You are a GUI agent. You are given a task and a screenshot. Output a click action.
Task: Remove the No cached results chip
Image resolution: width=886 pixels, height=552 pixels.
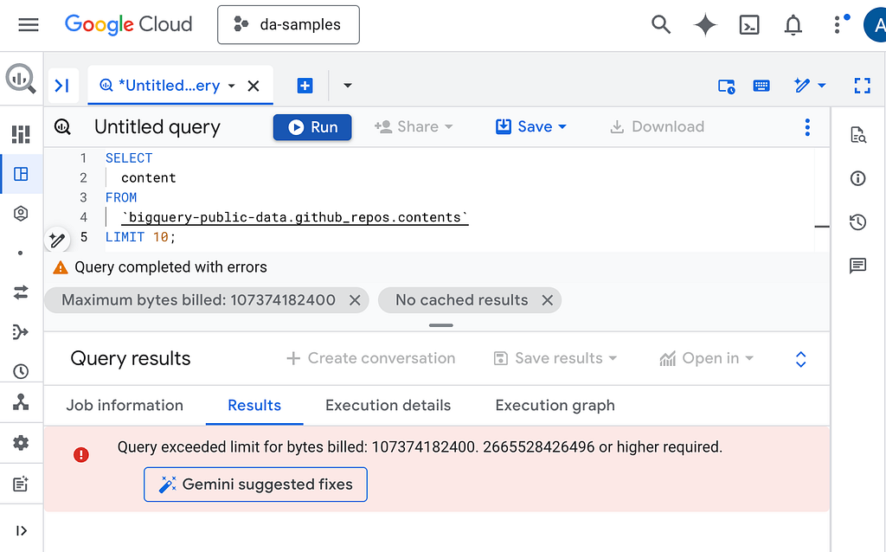click(x=547, y=300)
